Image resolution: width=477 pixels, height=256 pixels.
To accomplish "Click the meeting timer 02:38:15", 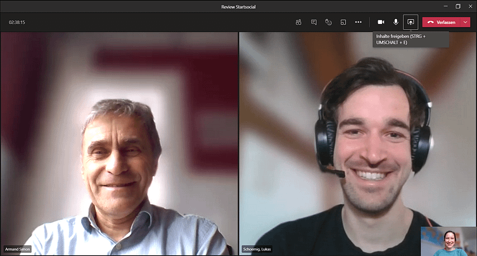I will click(17, 22).
